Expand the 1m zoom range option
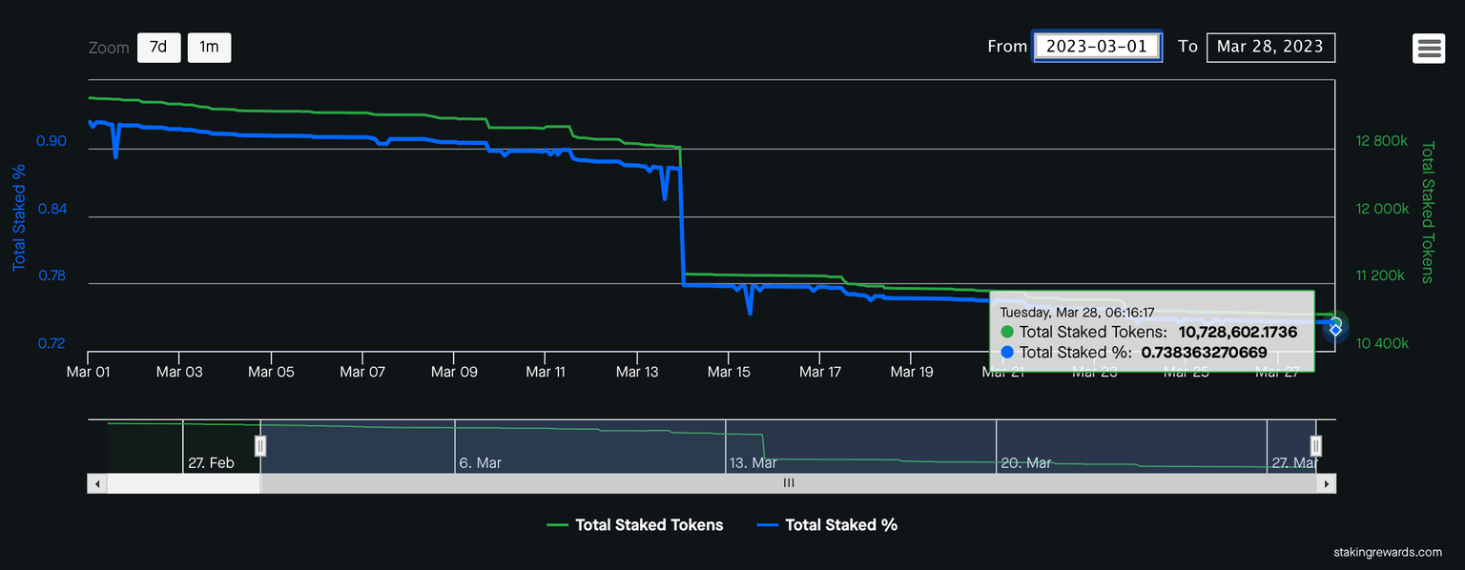This screenshot has width=1465, height=570. tap(209, 47)
